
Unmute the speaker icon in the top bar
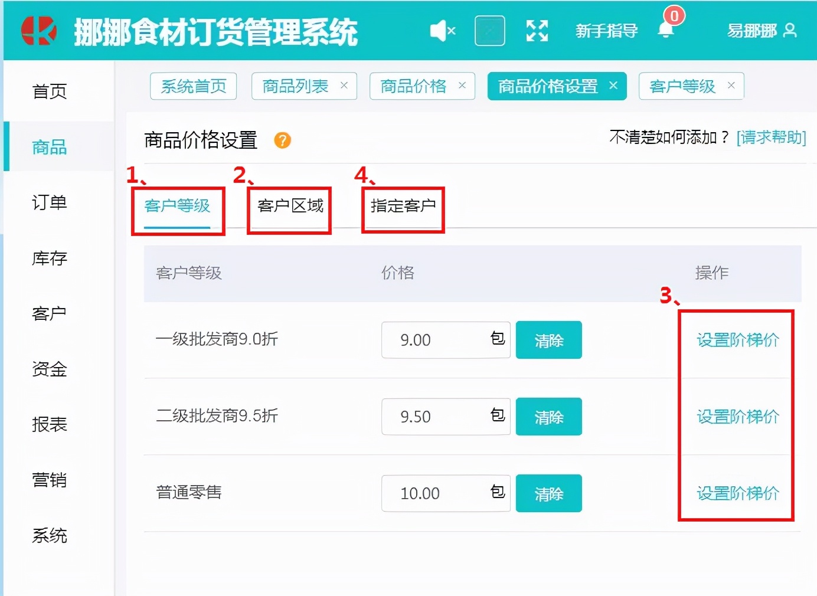(443, 31)
